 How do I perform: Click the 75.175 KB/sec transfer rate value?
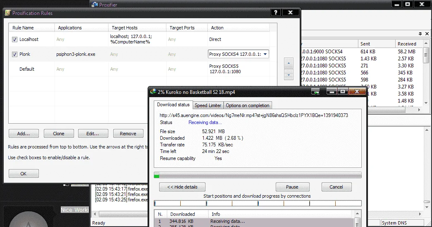click(x=217, y=145)
